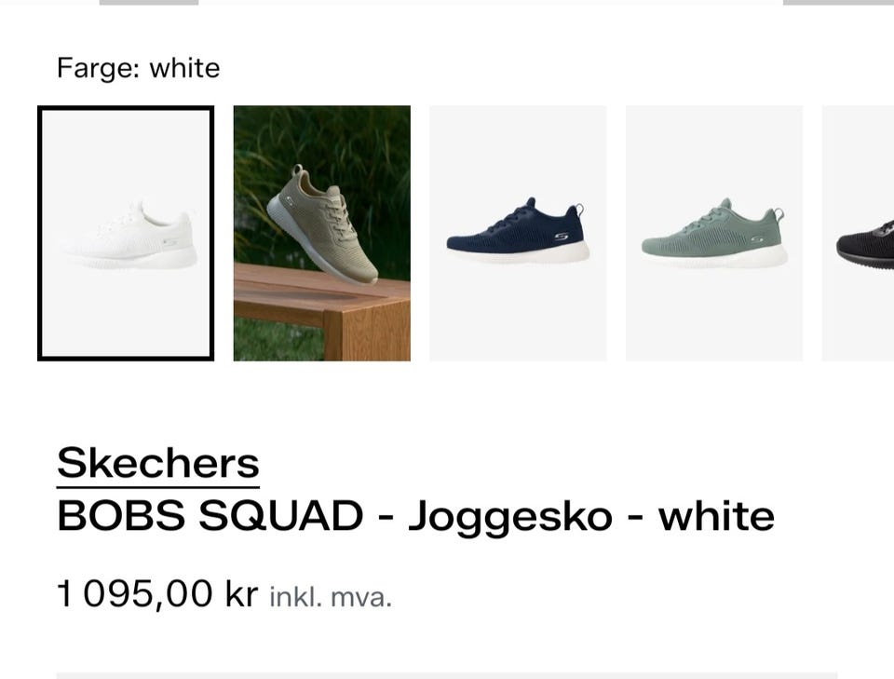The width and height of the screenshot is (894, 679).
Task: Click the heel pull loop on green shoe
Action: point(779,215)
